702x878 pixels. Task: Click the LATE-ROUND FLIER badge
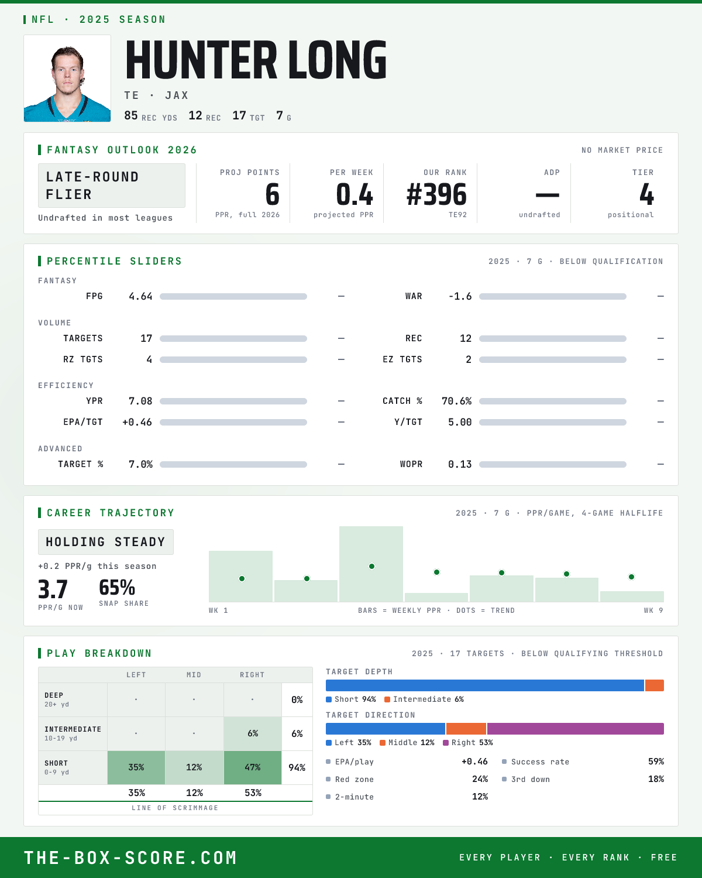pyautogui.click(x=112, y=186)
